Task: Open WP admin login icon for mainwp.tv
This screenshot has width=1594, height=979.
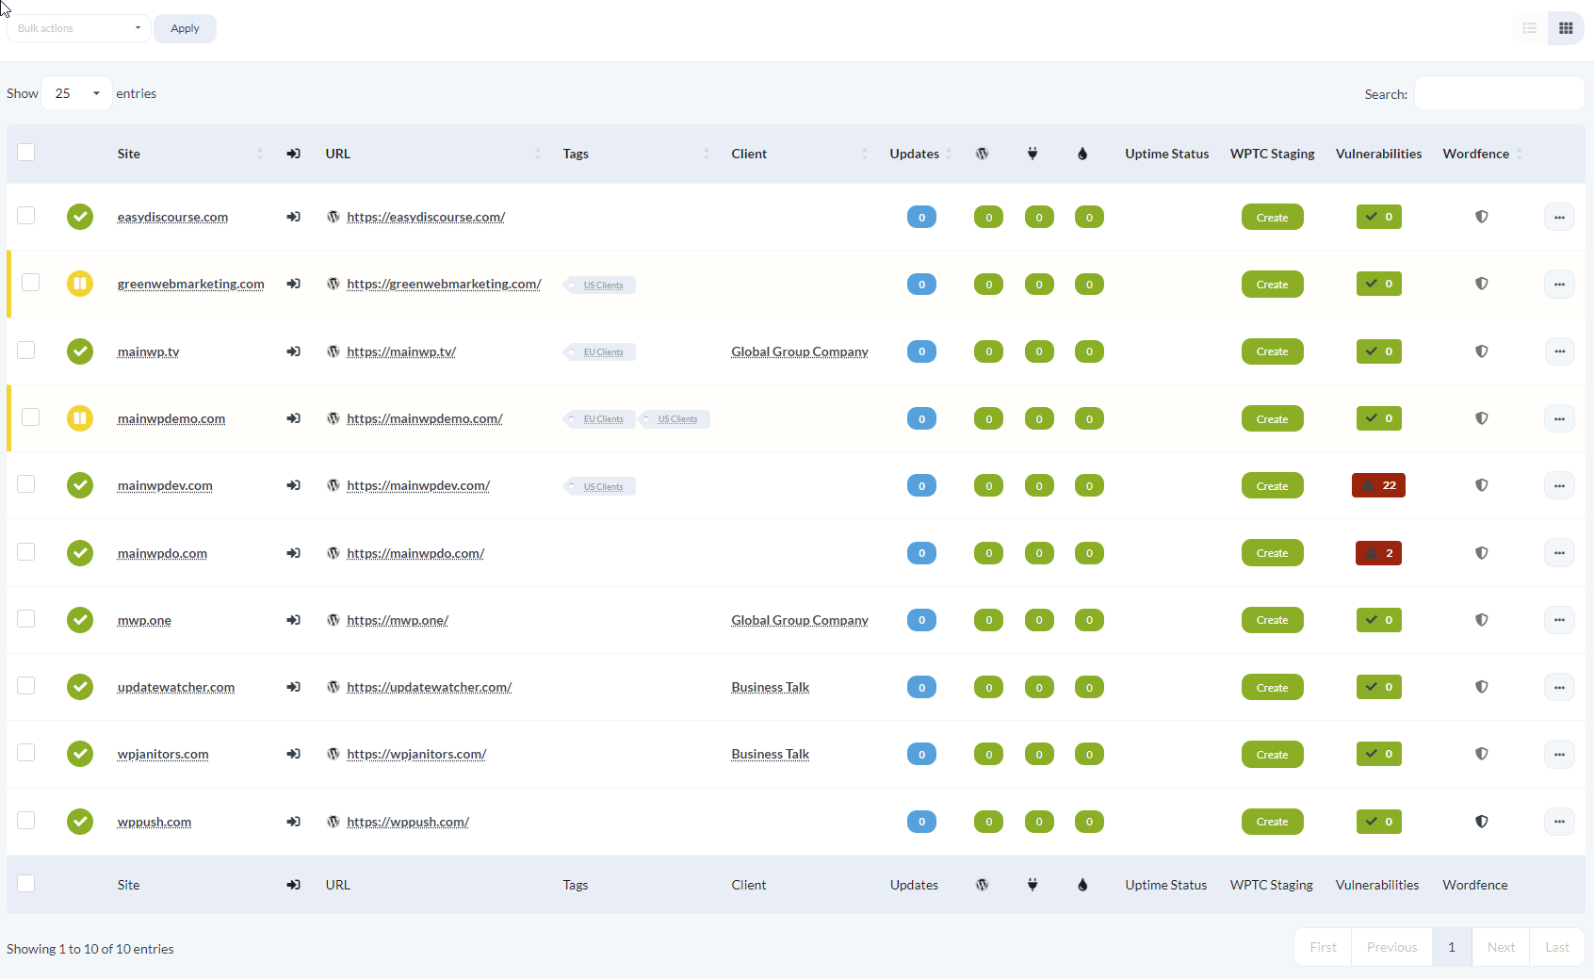Action: pos(294,351)
